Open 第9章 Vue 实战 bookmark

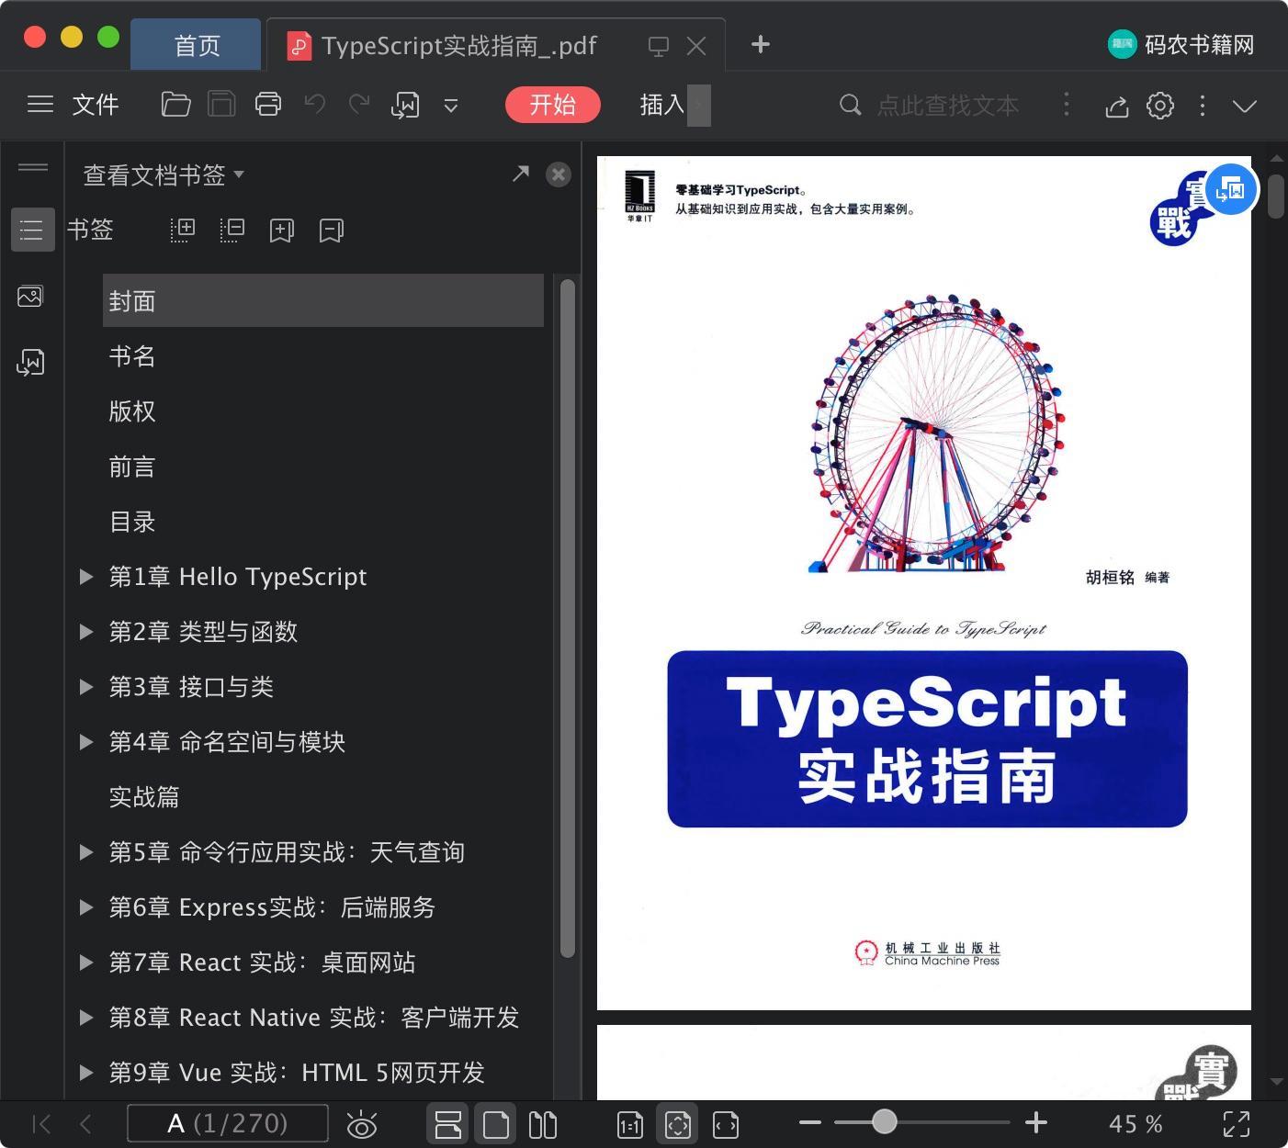(297, 1073)
